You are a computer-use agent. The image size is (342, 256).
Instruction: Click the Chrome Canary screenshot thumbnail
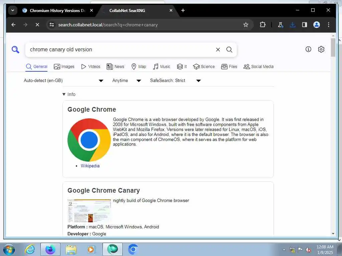(89, 211)
